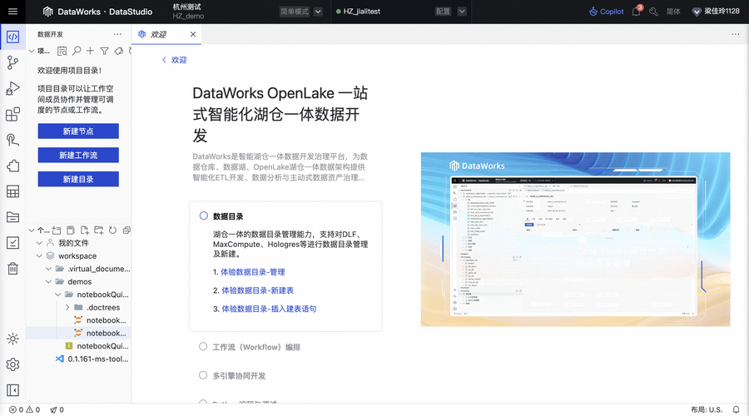Viewport: 749px width, 416px height.
Task: Click the 布局: U.S. status entry
Action: click(x=707, y=410)
